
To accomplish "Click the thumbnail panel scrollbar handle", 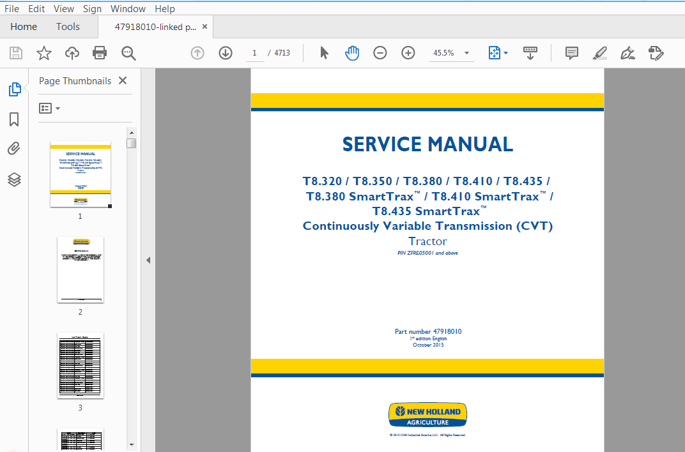I will [x=132, y=143].
